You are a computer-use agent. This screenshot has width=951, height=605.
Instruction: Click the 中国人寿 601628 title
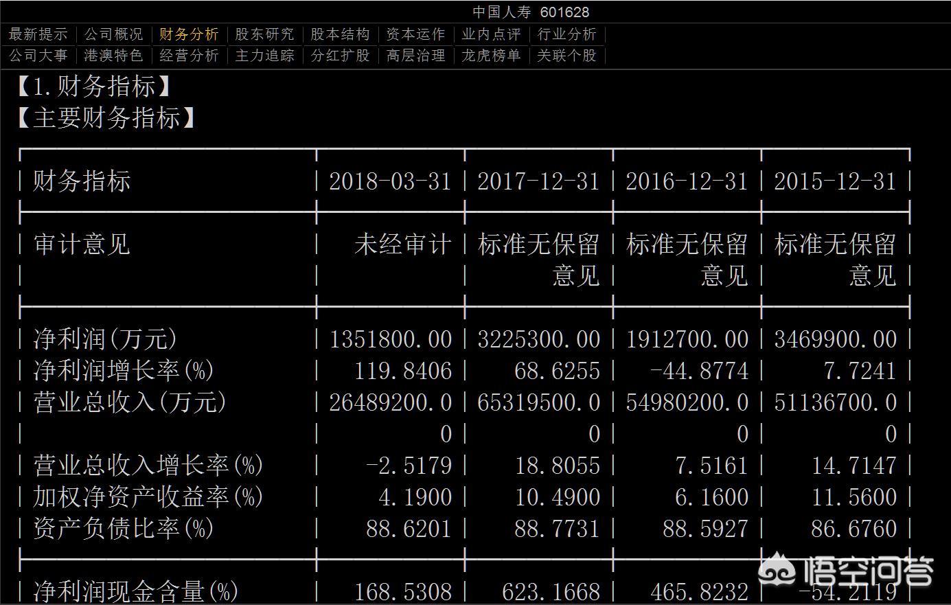tap(531, 12)
